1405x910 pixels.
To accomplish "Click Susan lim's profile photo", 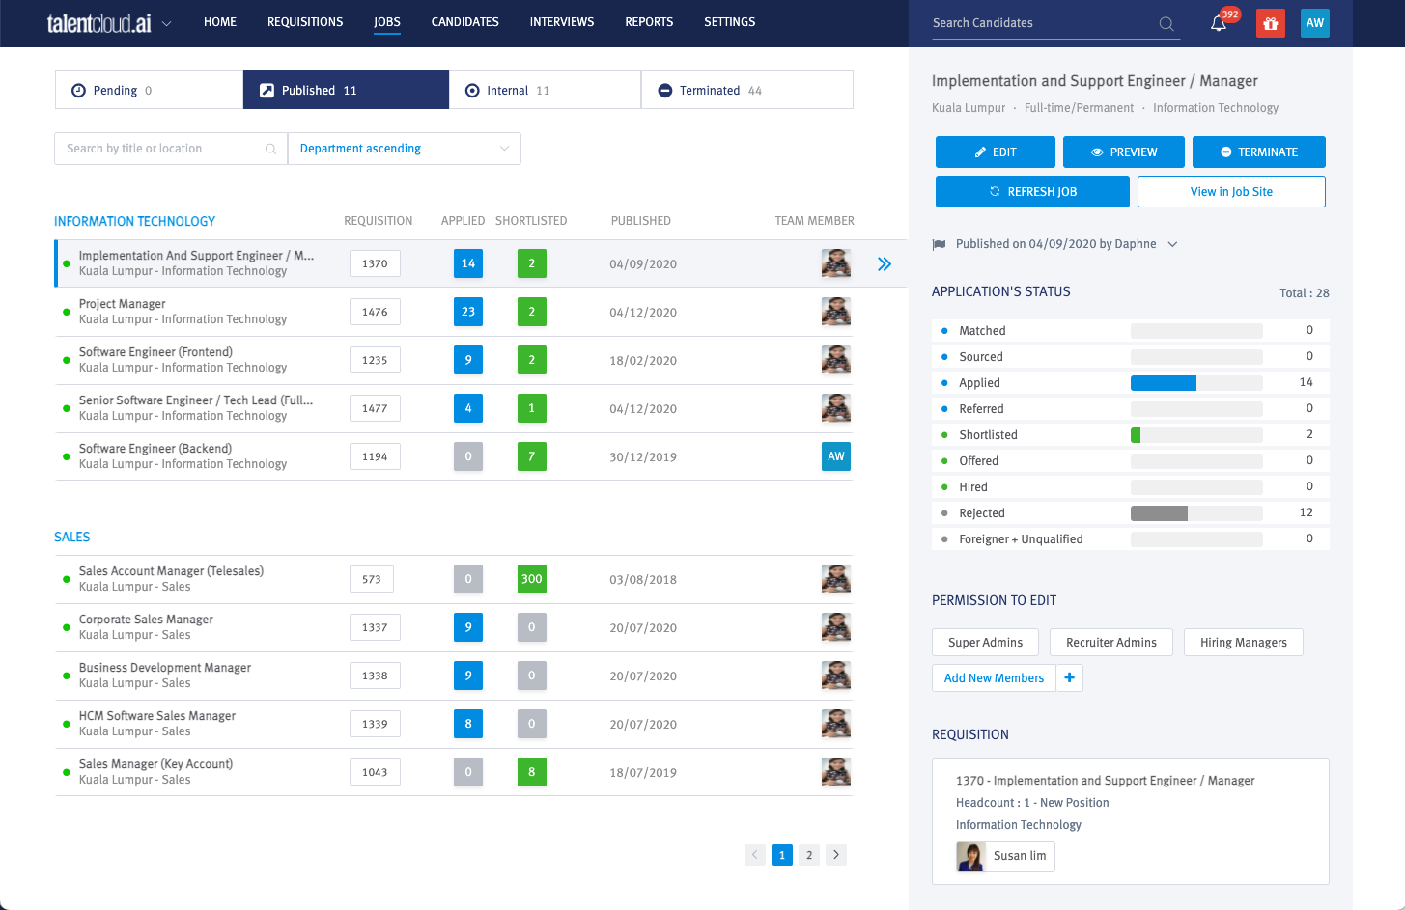I will click(x=970, y=857).
